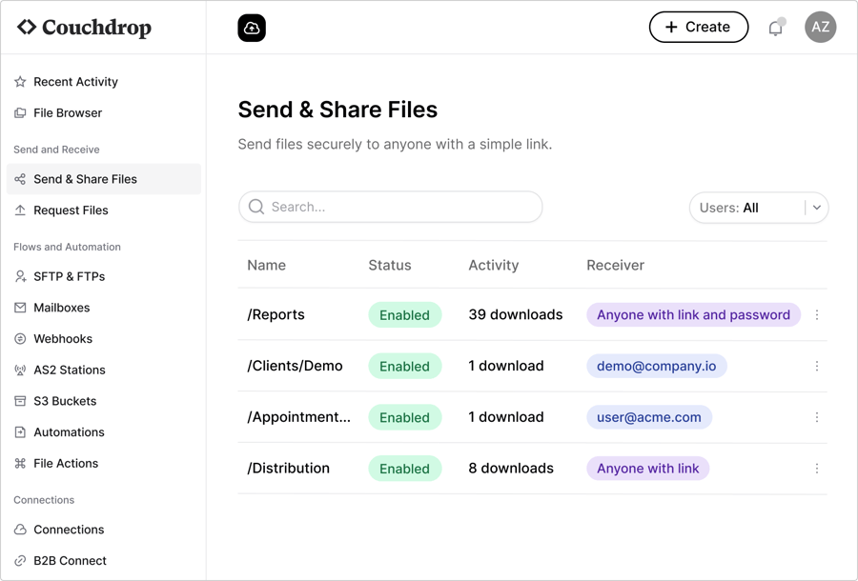Click the Request Files upload icon
The height and width of the screenshot is (581, 858).
coord(21,210)
